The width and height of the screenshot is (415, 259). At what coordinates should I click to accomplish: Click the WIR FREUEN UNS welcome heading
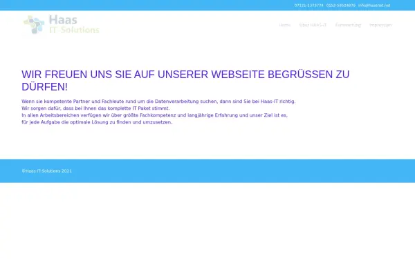185,81
